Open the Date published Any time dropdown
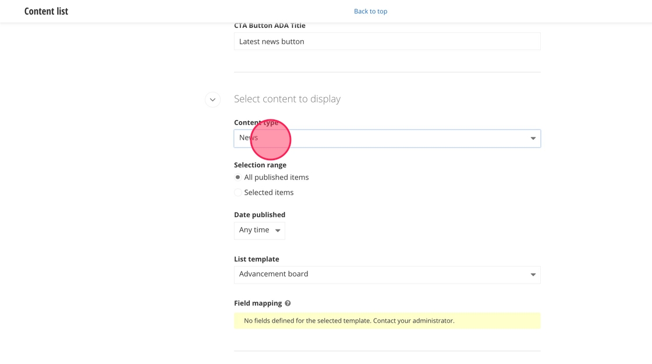The image size is (652, 364). [x=260, y=231]
